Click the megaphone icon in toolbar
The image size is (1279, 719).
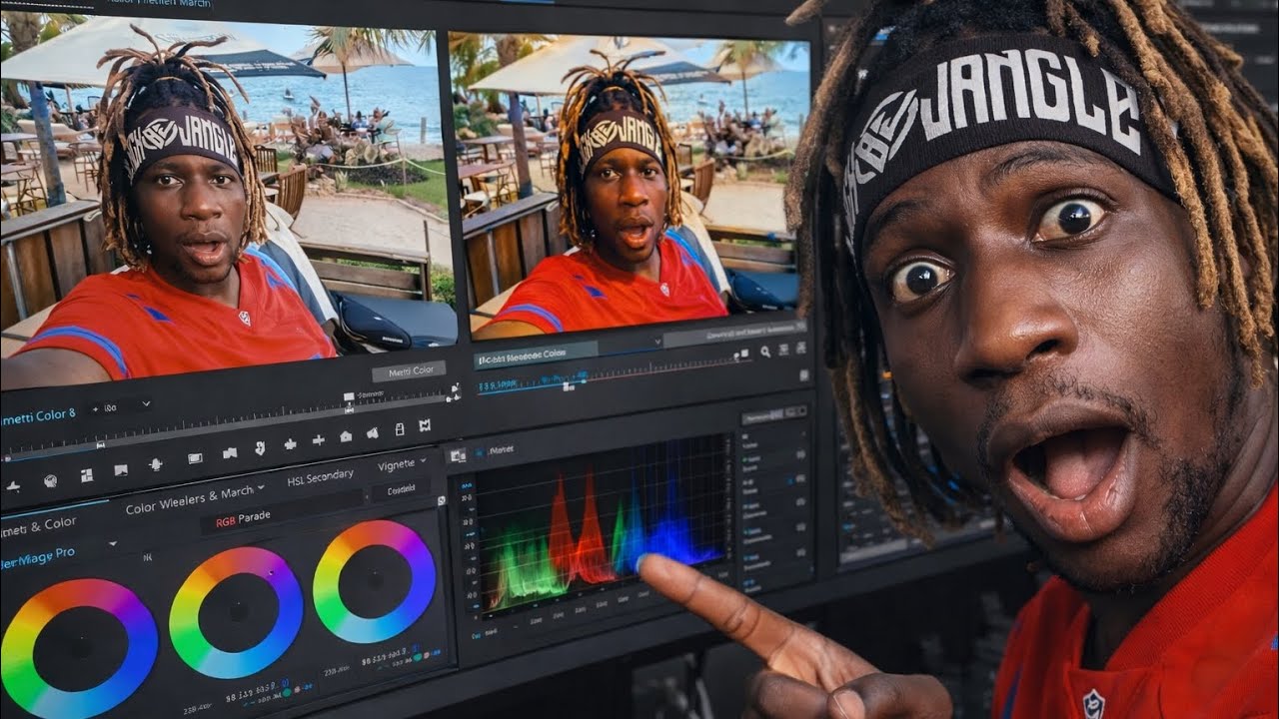(x=372, y=432)
